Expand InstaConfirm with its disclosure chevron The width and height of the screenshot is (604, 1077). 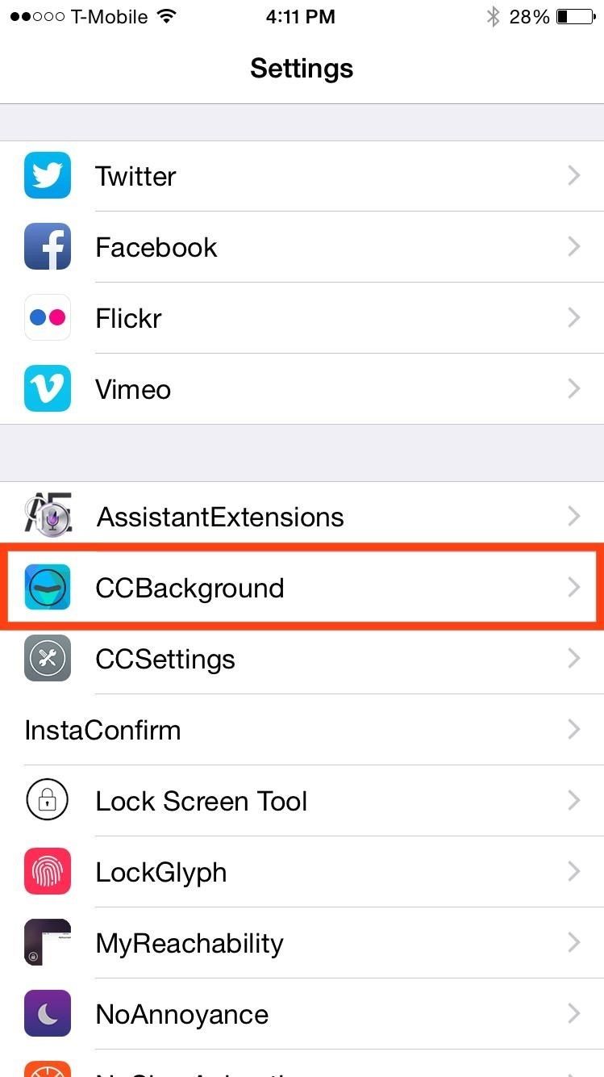point(573,729)
